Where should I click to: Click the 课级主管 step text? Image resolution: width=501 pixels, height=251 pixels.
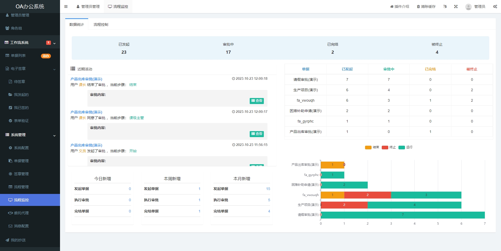tap(136, 118)
